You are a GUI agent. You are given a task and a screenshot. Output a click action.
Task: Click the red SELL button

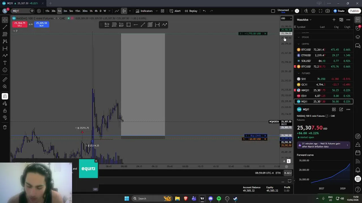[20, 24]
